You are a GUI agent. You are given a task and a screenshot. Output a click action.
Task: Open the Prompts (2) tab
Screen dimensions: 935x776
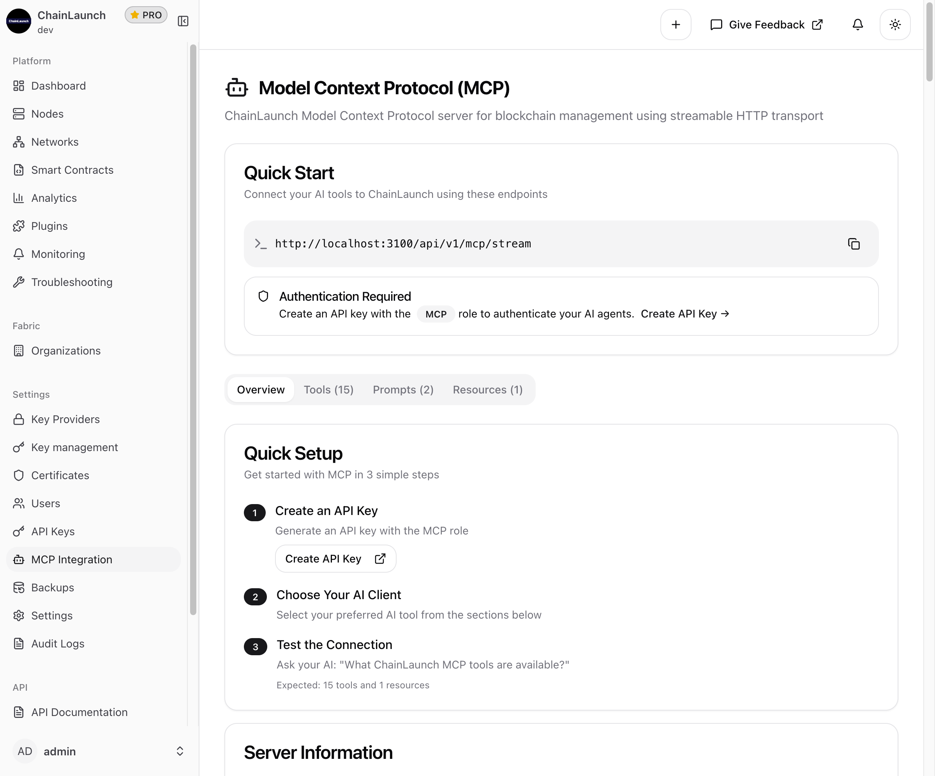pyautogui.click(x=402, y=390)
